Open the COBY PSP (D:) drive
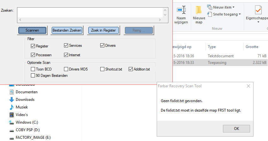Screen dimensions: 268x141 coord(28,130)
